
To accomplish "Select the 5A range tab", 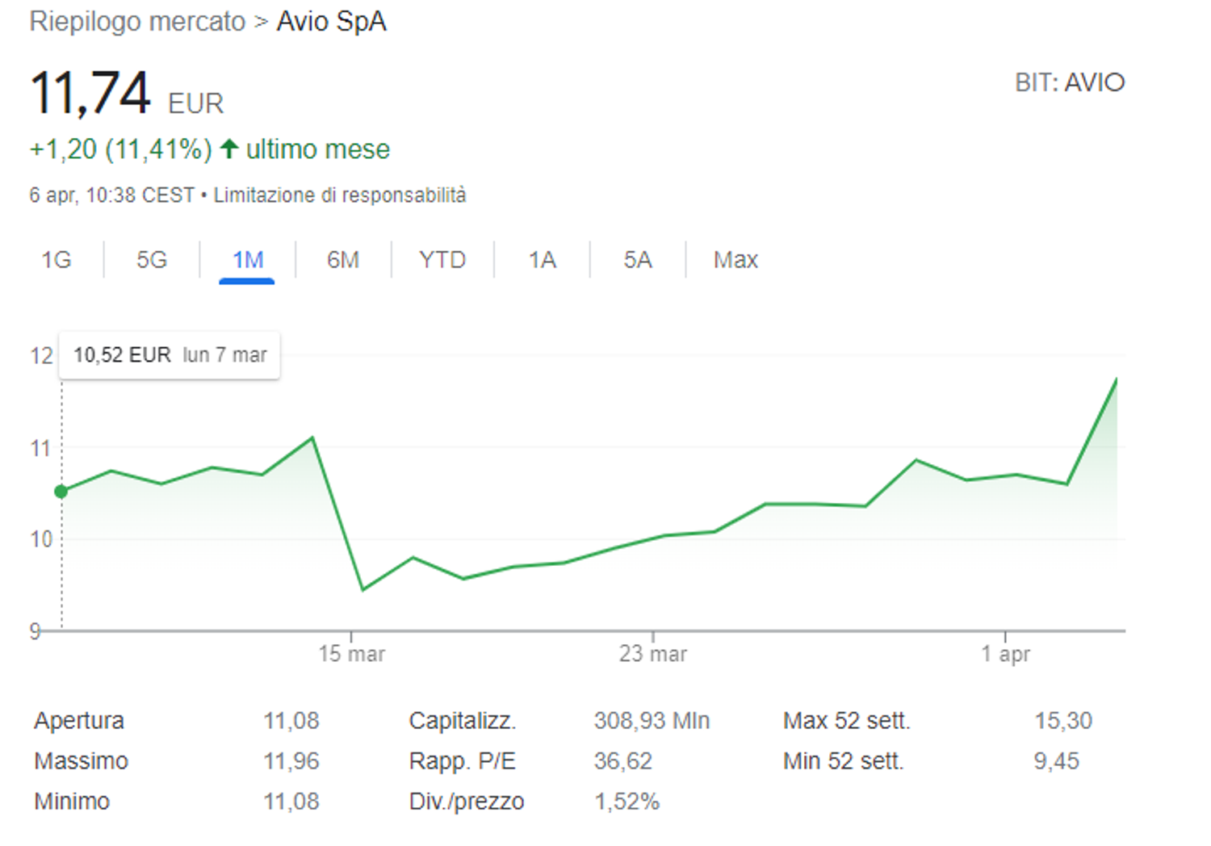I will (x=638, y=260).
